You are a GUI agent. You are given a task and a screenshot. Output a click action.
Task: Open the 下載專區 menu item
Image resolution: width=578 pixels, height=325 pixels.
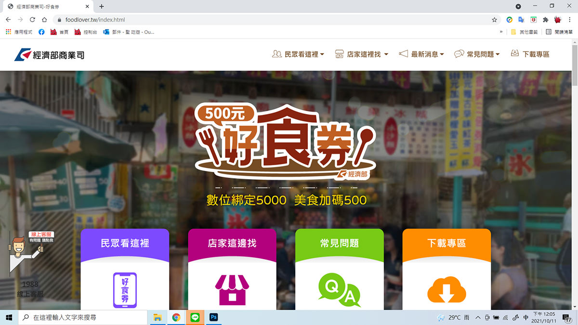(x=530, y=54)
